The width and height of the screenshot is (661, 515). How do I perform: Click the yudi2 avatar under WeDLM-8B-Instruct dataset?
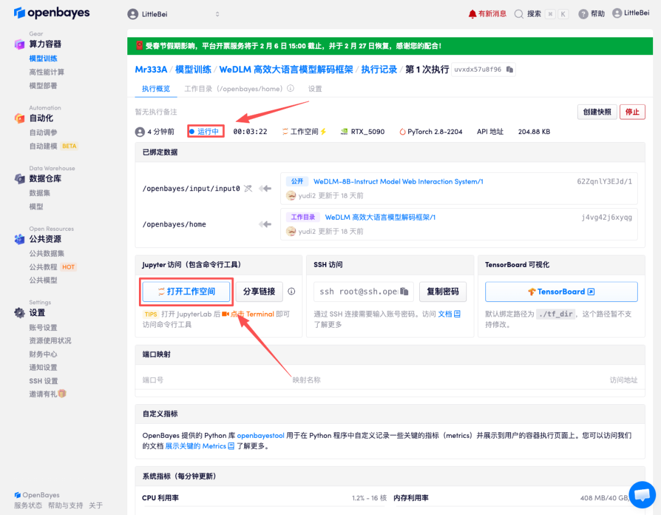click(291, 195)
